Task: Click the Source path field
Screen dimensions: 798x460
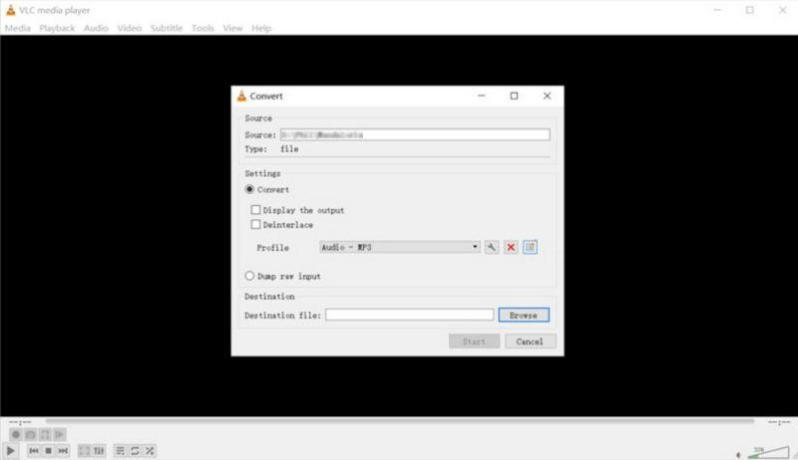Action: pos(415,134)
